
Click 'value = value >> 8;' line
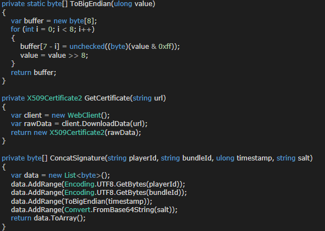point(54,56)
